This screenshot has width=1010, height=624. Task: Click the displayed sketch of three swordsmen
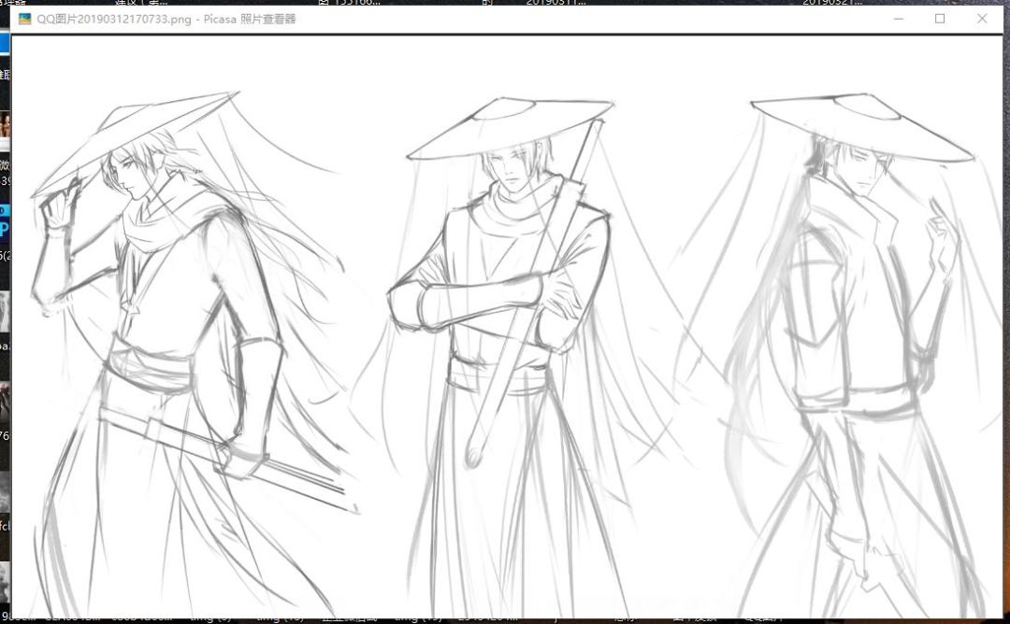tap(507, 326)
